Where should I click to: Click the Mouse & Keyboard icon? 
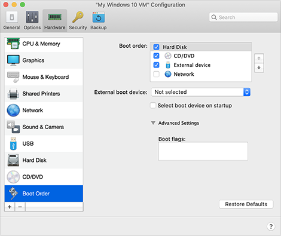coord(13,77)
